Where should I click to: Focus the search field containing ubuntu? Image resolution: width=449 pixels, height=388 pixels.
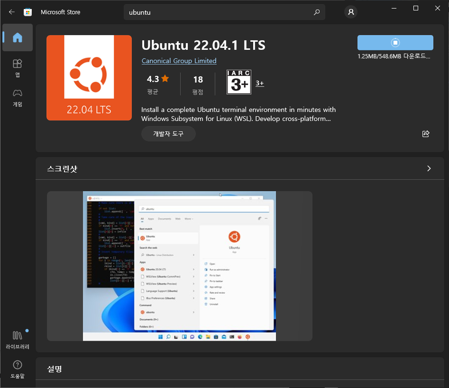(224, 12)
